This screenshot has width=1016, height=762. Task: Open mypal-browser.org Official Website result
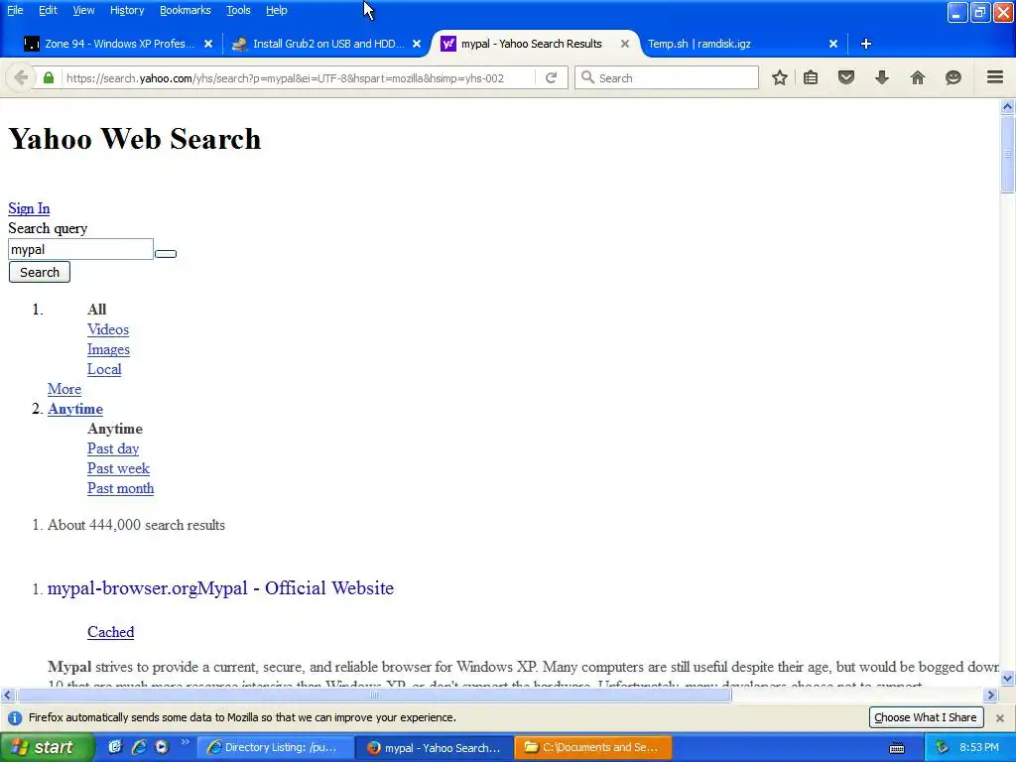(220, 588)
